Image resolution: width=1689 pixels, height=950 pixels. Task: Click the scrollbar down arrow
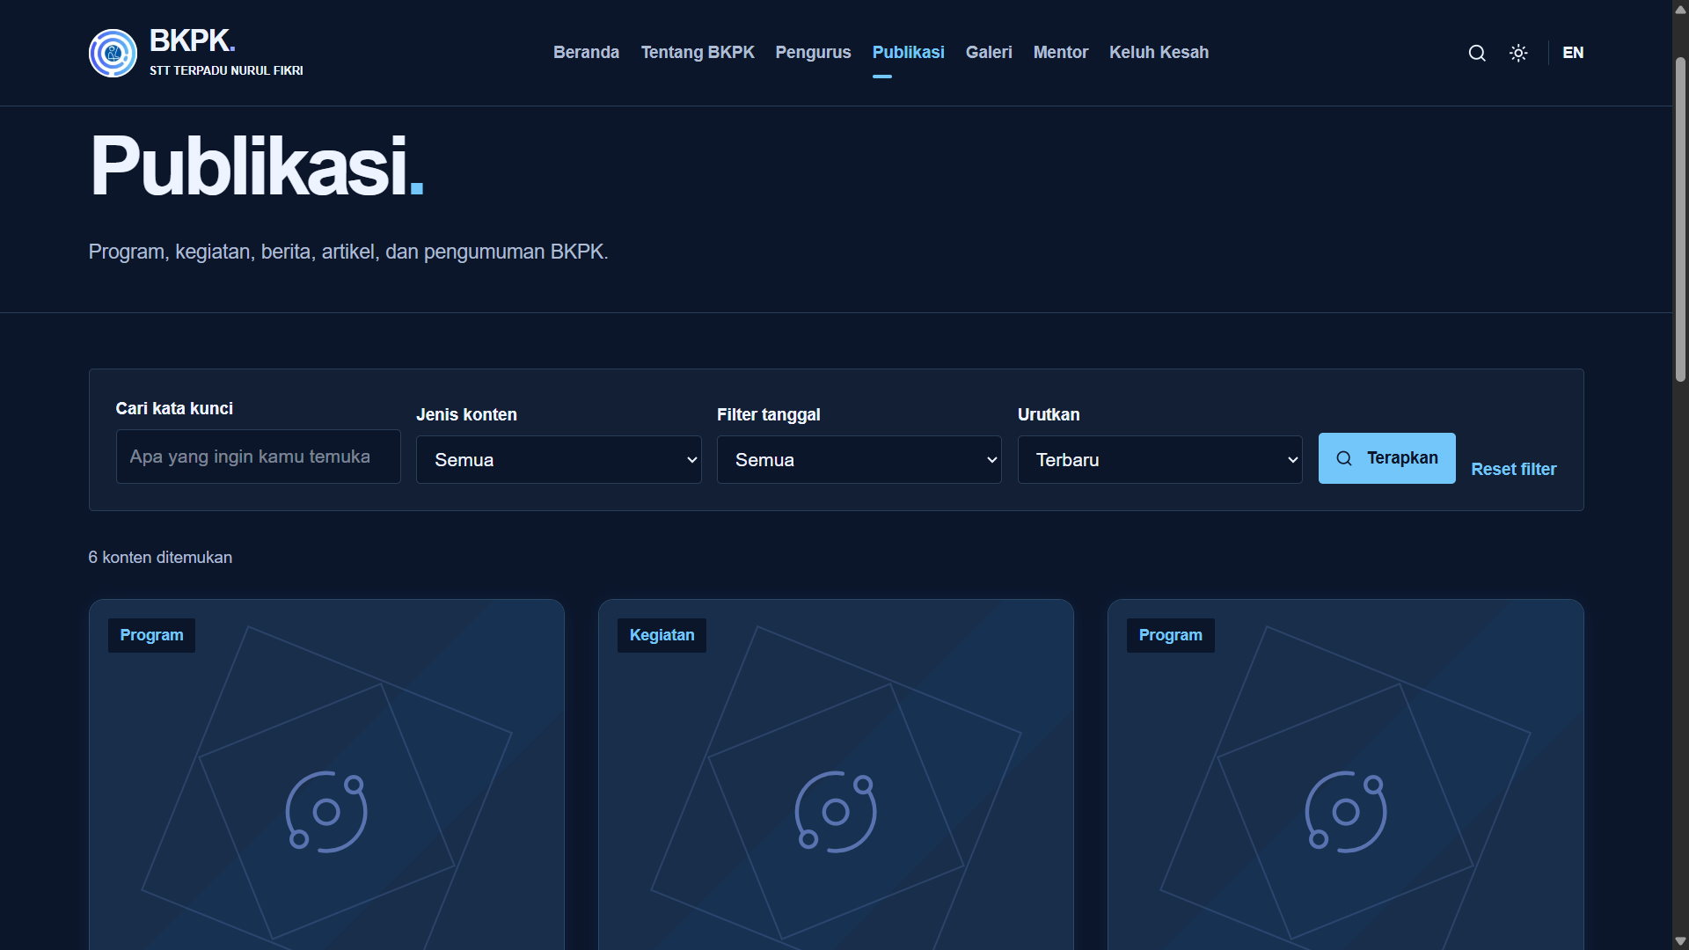point(1680,941)
